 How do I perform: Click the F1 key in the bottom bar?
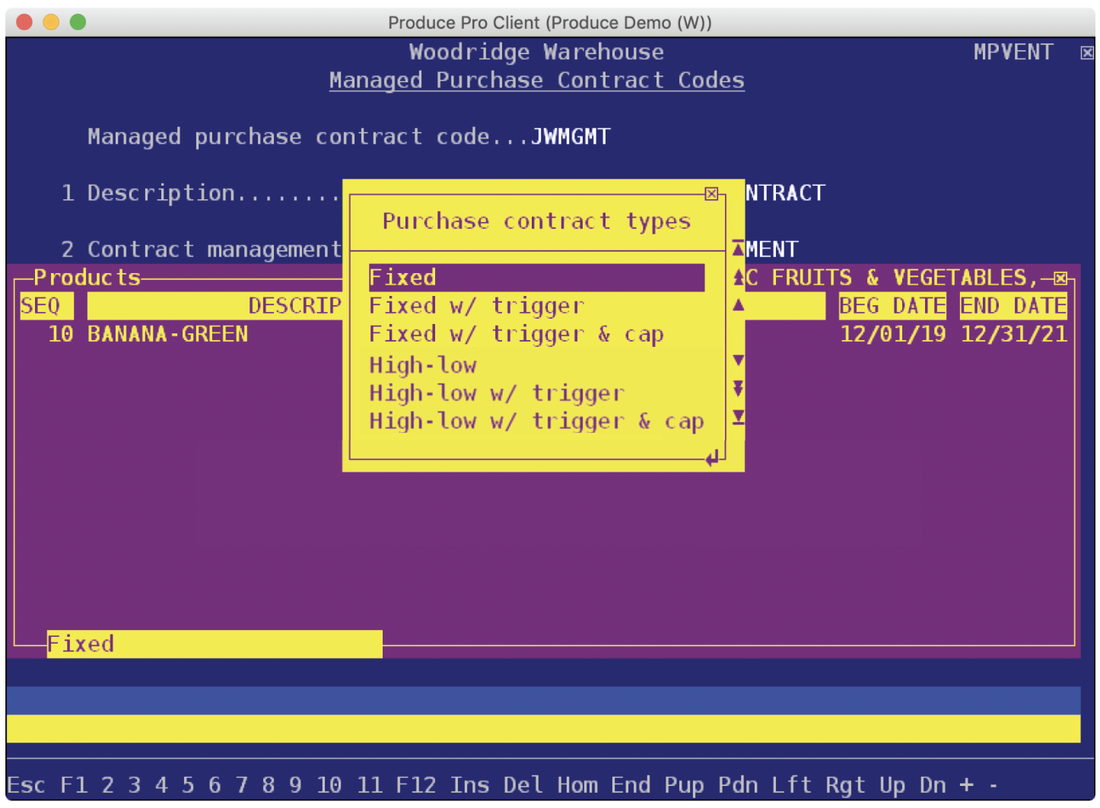pos(73,784)
